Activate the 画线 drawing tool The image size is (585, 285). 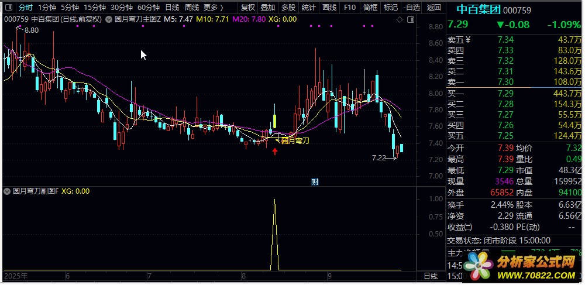(x=329, y=8)
